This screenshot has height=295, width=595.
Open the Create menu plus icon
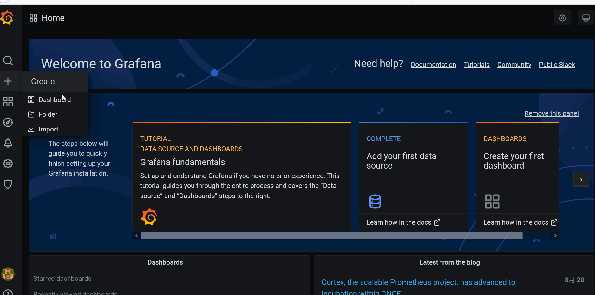pos(8,81)
